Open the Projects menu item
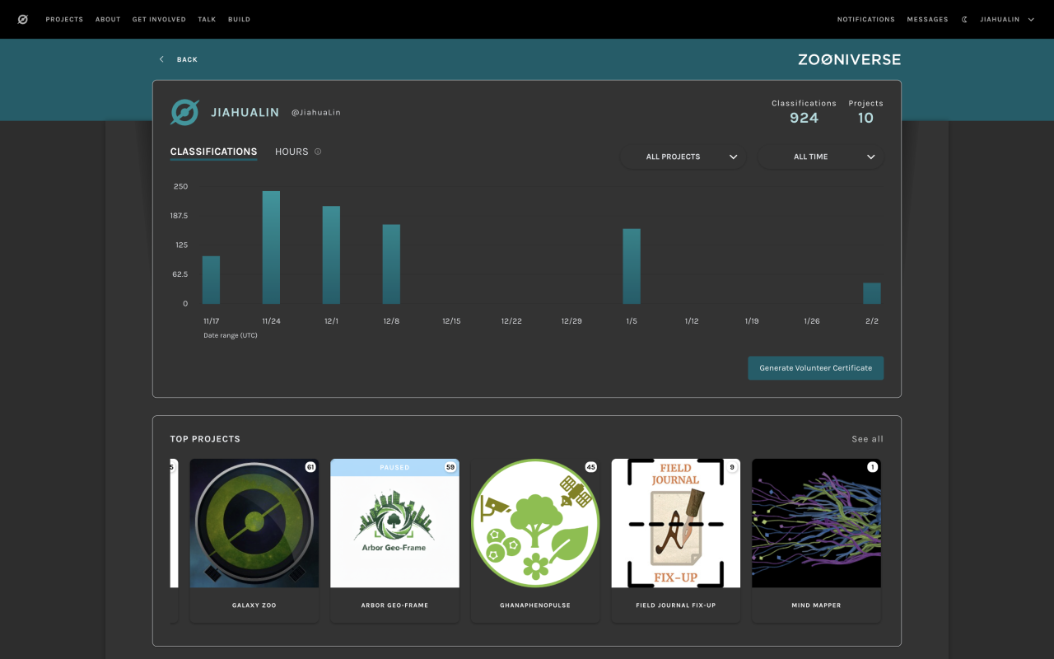The image size is (1054, 659). 64,19
